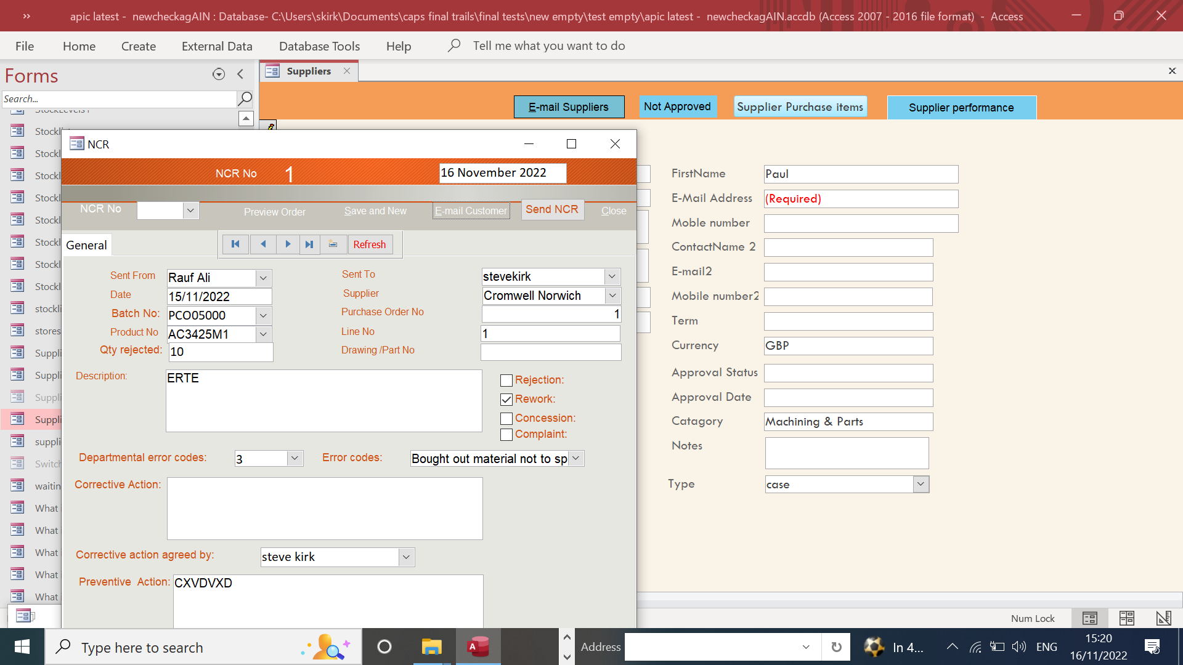Enable the Concession checkbox

click(x=506, y=419)
